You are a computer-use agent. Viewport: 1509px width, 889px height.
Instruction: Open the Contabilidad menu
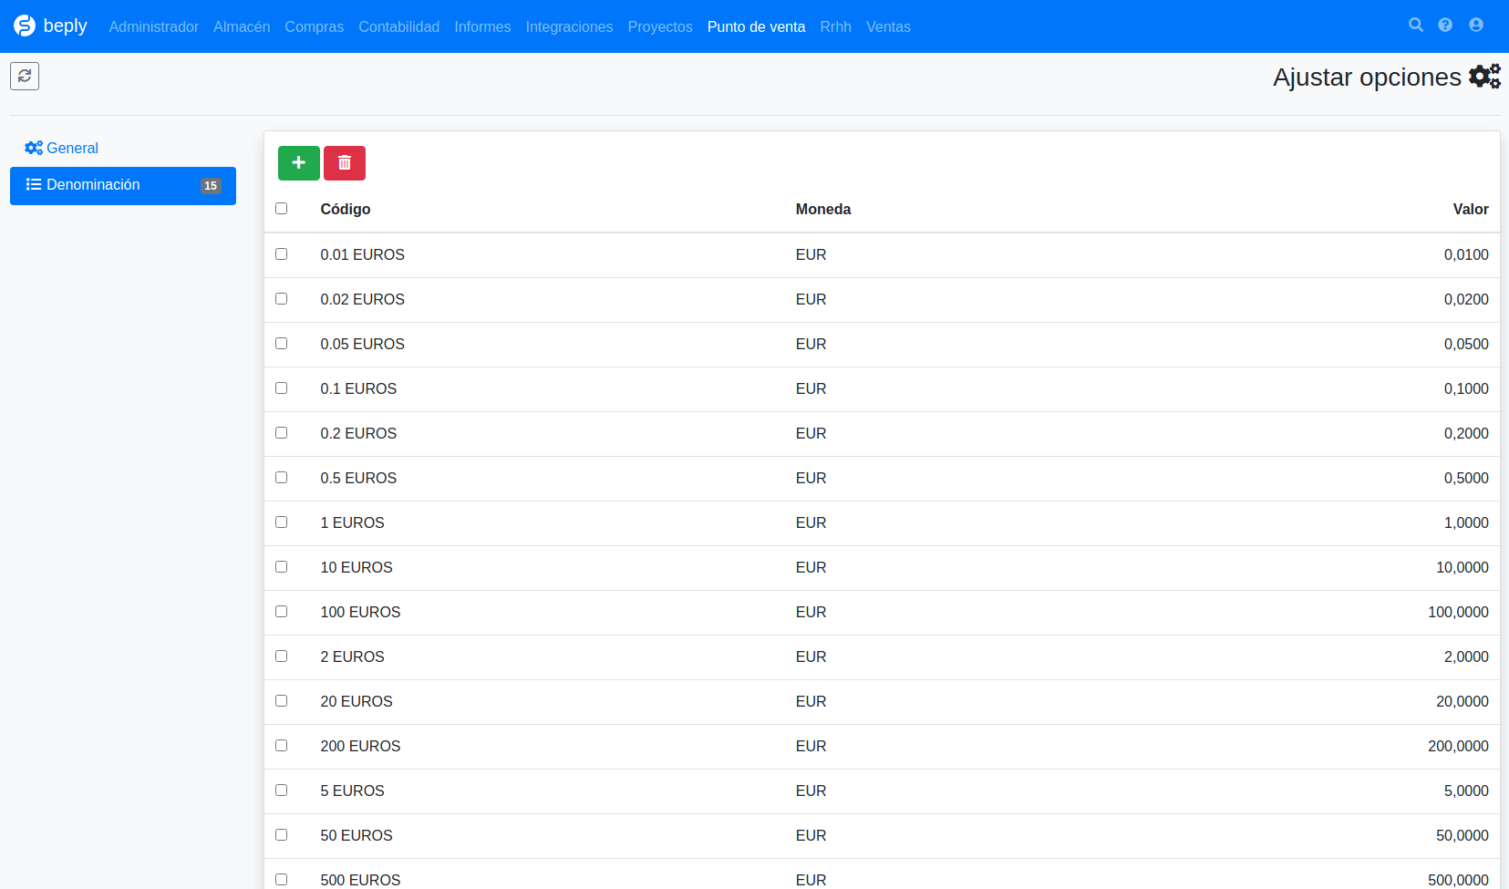pyautogui.click(x=399, y=26)
